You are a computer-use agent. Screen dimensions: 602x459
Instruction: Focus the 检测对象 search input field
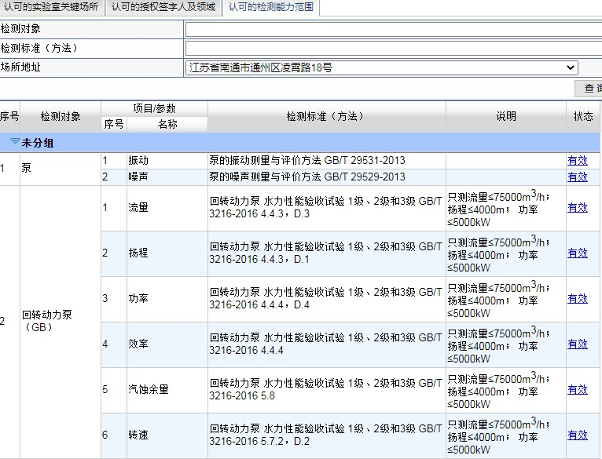point(394,29)
